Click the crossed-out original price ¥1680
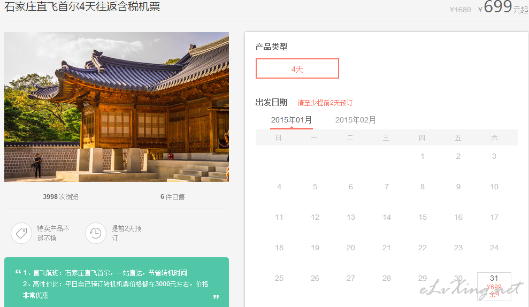Viewport: 529px width, 307px height. tap(460, 10)
